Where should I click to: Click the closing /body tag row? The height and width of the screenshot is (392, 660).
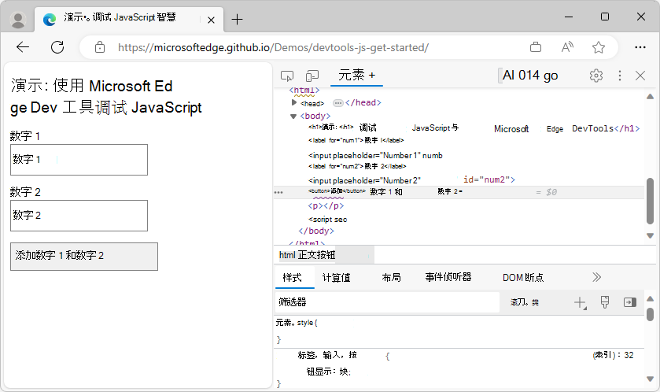click(x=316, y=231)
